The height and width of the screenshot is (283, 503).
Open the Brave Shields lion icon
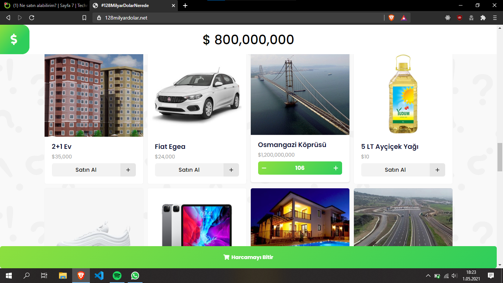point(391,18)
